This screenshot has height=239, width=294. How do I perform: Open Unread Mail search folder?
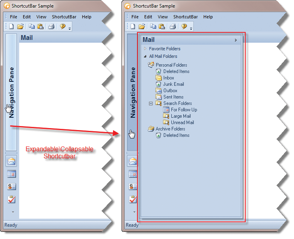(x=182, y=122)
